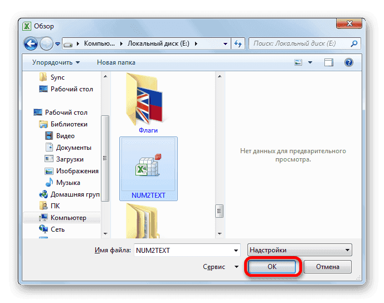
Task: Click file list scroll down arrow
Action: coord(220,234)
